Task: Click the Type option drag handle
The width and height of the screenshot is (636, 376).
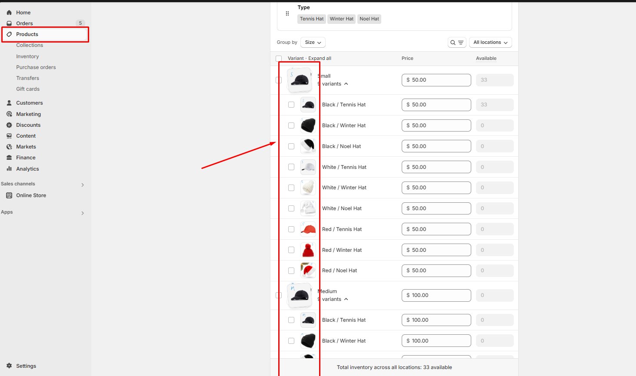Action: [x=287, y=13]
